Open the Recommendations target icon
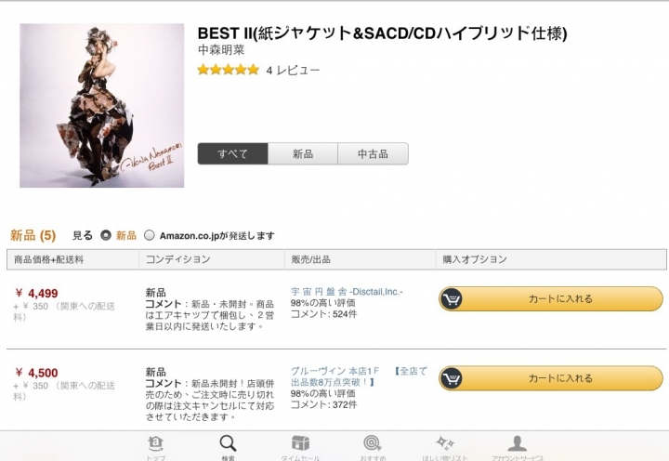The width and height of the screenshot is (669, 461). tap(373, 443)
